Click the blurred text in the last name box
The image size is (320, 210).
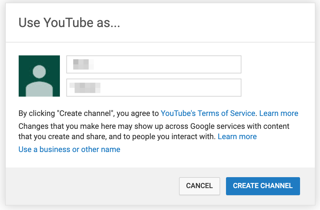coord(85,88)
